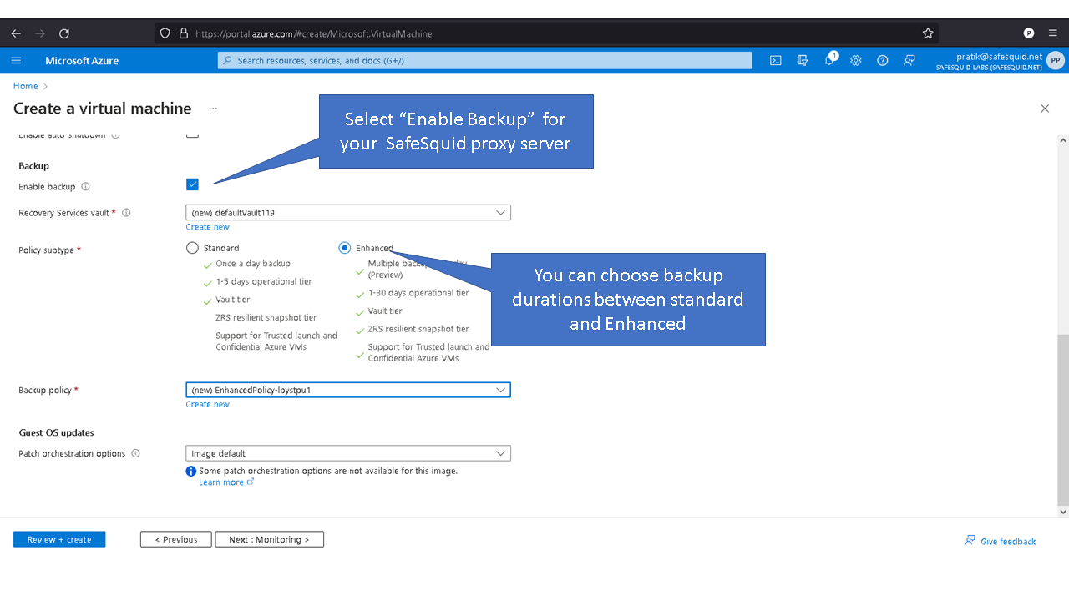Open the Patch orchestration options dropdown
Viewport: 1069px width, 601px height.
point(348,453)
